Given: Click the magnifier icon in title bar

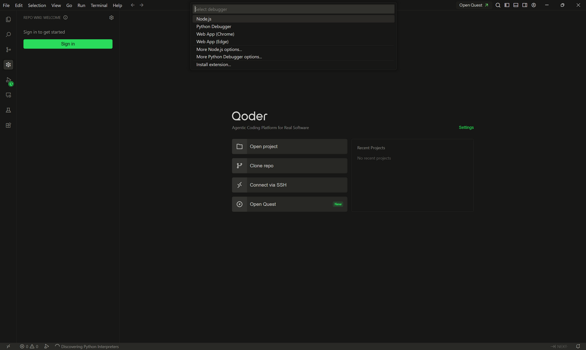Looking at the screenshot, I should [498, 5].
